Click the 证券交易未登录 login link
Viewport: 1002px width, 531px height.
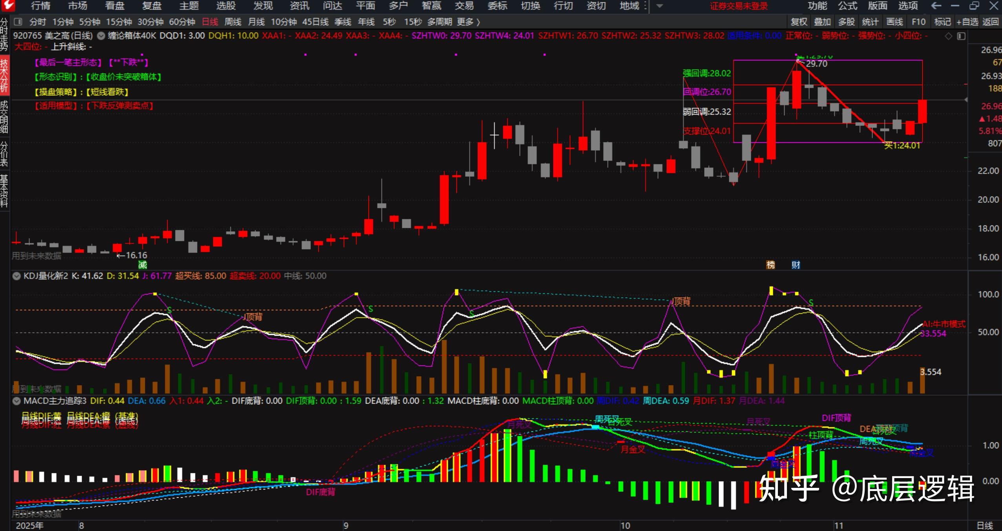click(x=739, y=6)
